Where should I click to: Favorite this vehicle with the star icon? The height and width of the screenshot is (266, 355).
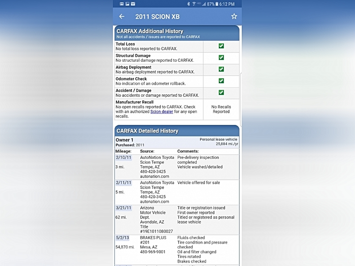click(x=234, y=16)
